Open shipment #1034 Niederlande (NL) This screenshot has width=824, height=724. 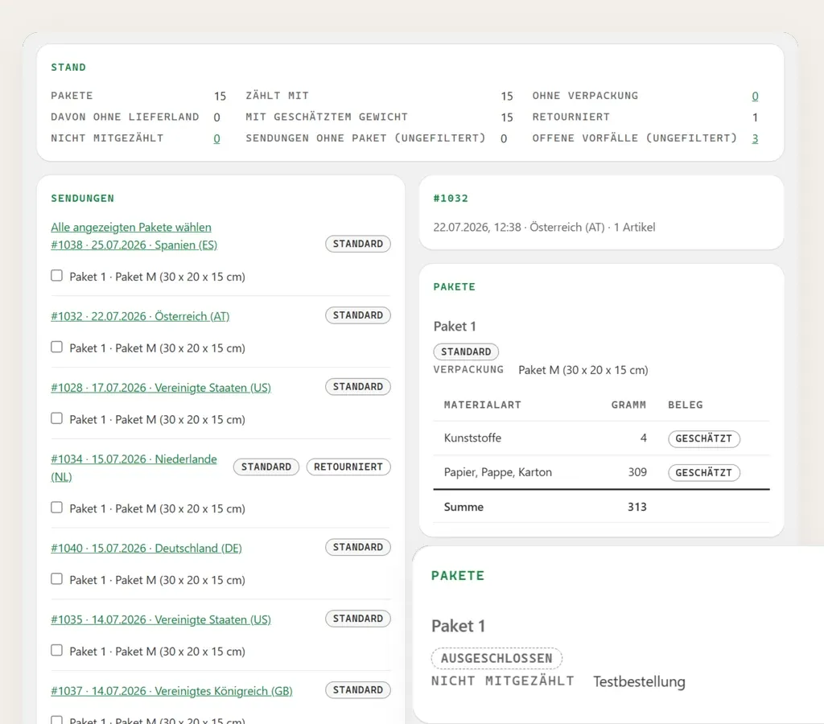[134, 467]
